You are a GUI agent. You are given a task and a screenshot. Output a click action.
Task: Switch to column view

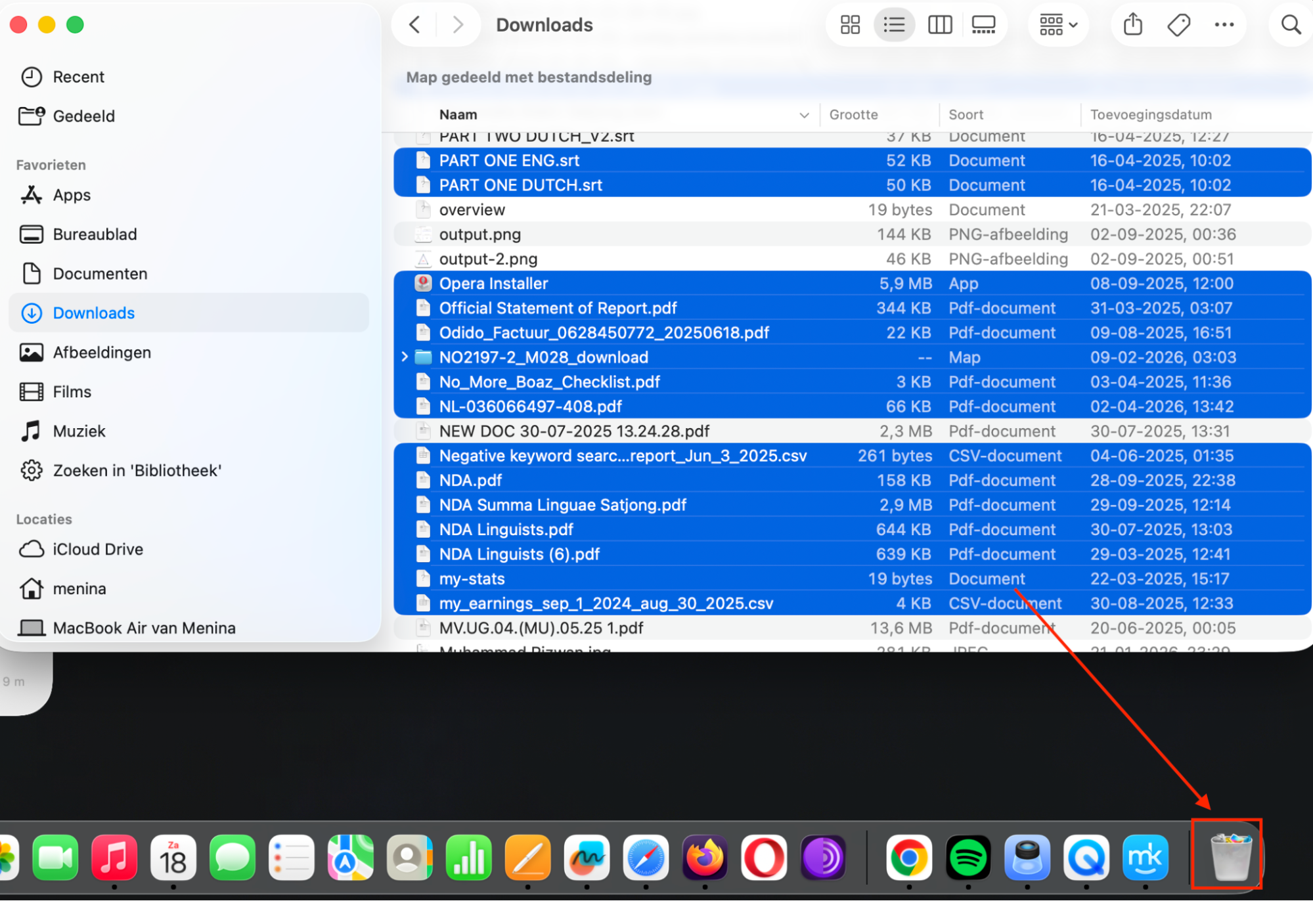coord(939,24)
